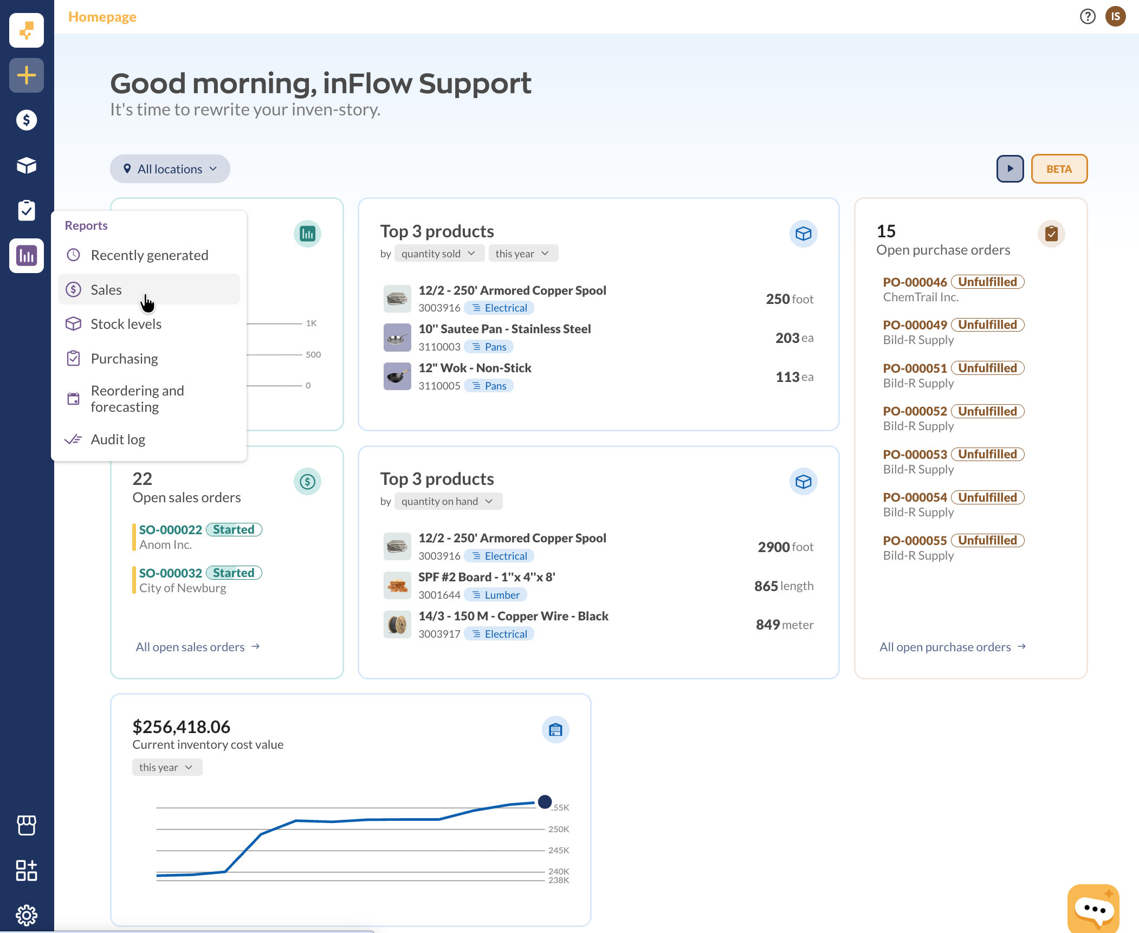Select Audit log in Reports menu
The width and height of the screenshot is (1139, 933).
[118, 439]
